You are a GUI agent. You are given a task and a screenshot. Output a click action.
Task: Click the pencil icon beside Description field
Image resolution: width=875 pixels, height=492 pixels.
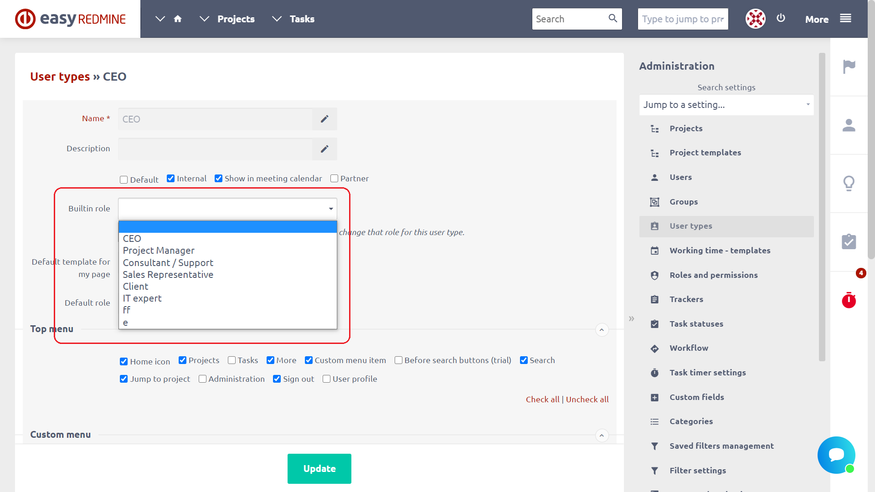324,149
